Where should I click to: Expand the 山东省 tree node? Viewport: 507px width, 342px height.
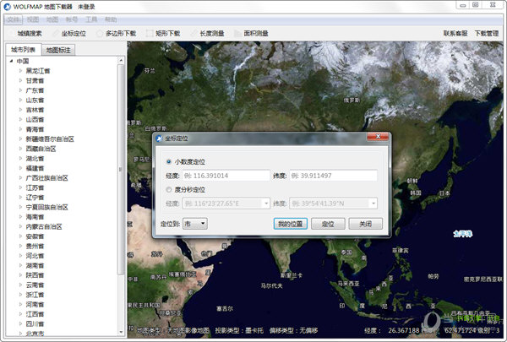pos(20,100)
